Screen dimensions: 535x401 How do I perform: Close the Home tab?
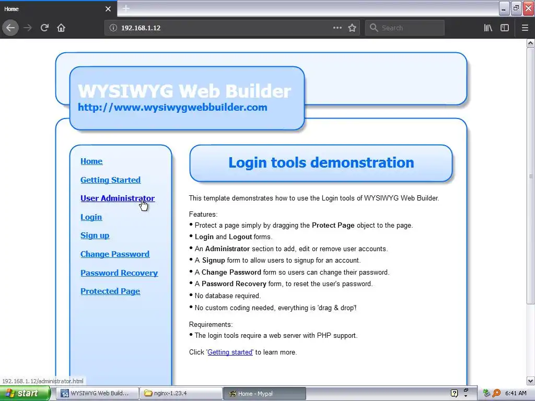point(108,9)
